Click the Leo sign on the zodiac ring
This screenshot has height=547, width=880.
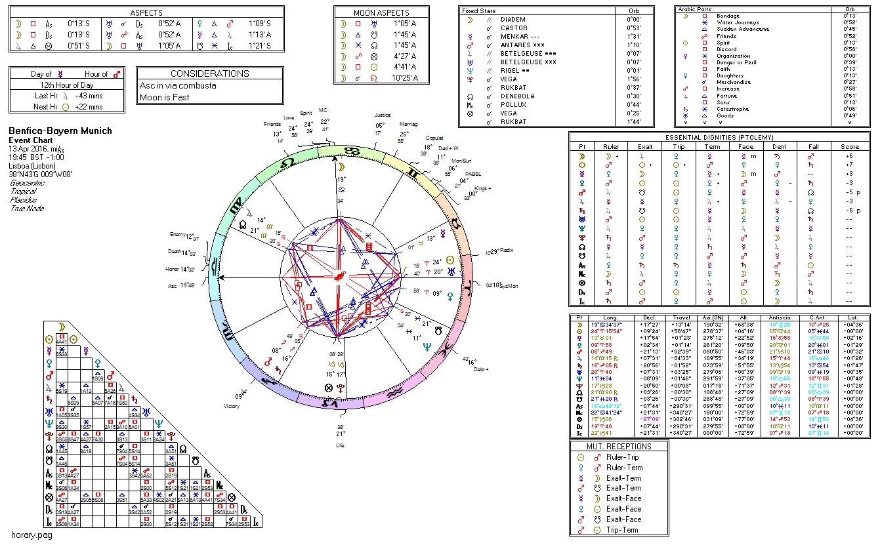[x=288, y=163]
